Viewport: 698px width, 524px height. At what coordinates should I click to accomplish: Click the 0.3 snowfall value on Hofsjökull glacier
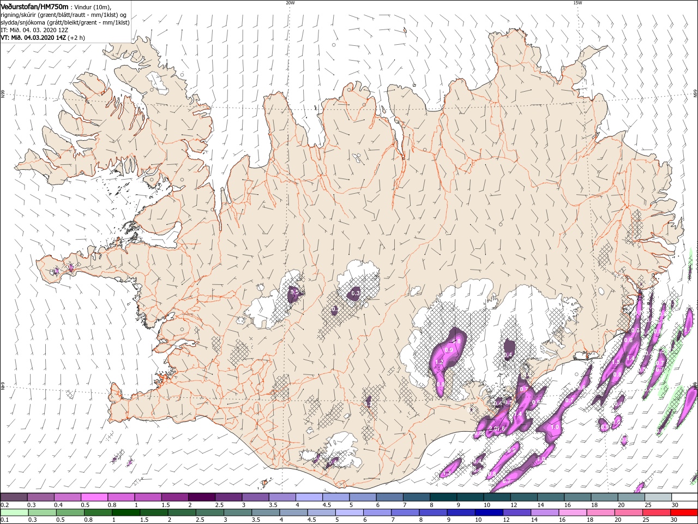pyautogui.click(x=356, y=293)
